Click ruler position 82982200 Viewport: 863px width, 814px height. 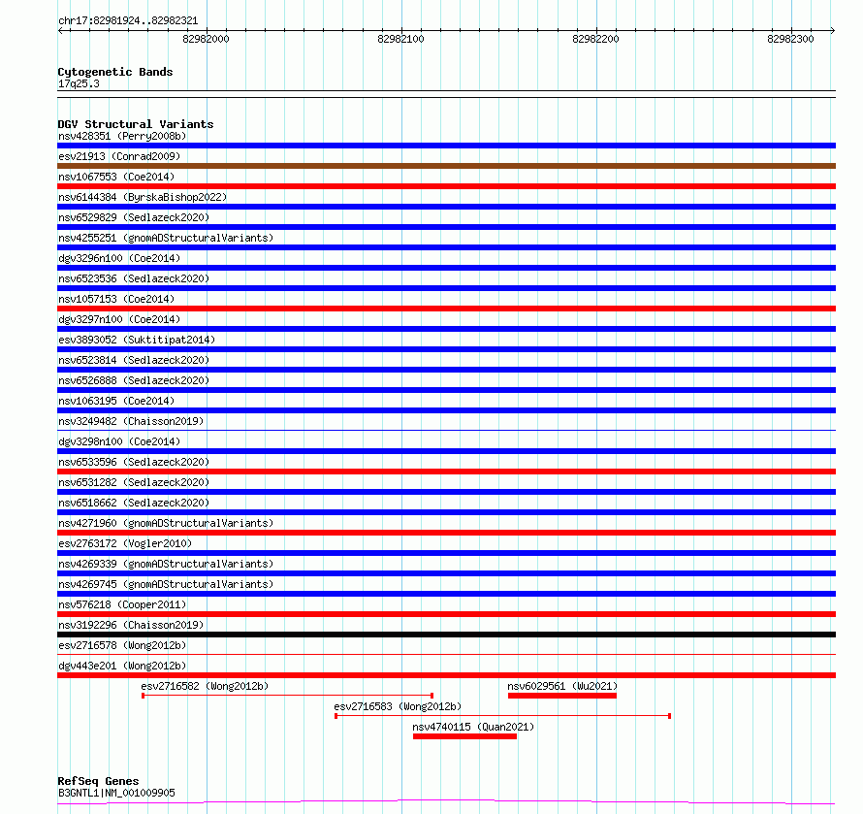pyautogui.click(x=595, y=39)
